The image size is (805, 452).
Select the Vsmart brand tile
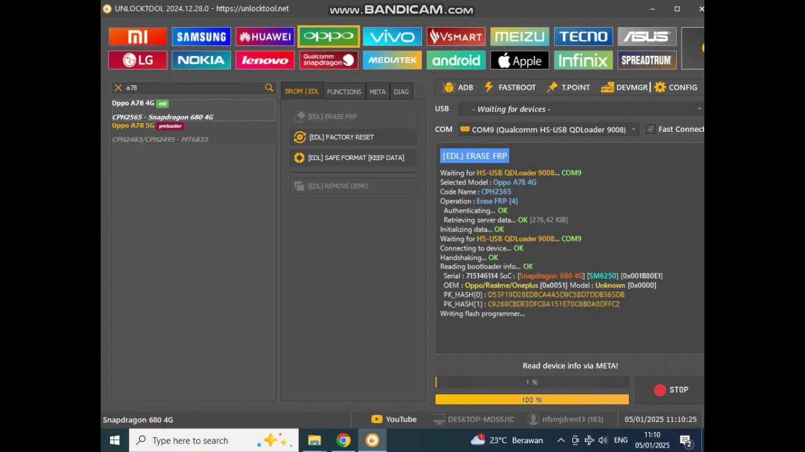[x=456, y=36]
